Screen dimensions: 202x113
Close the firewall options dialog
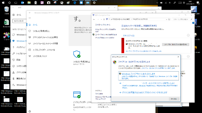tap(178, 57)
